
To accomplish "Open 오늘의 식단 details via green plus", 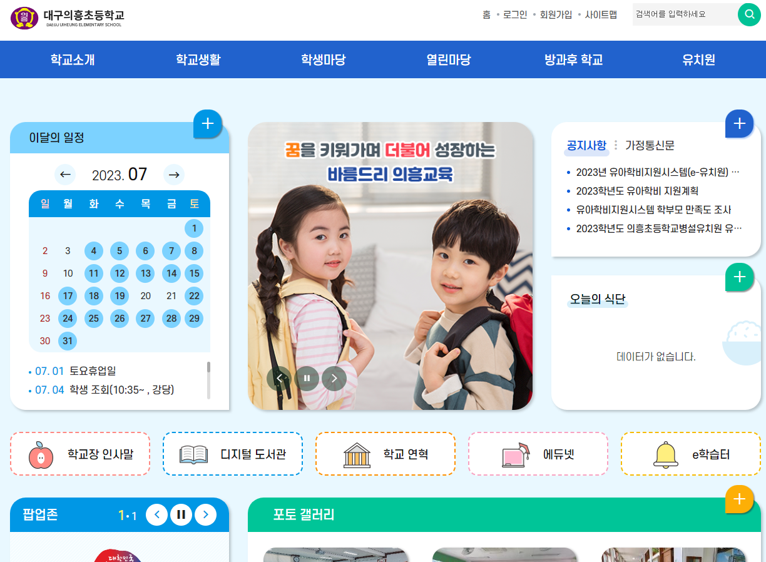I will pos(739,277).
